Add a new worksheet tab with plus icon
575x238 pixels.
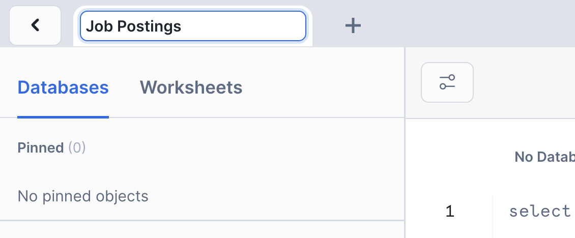(353, 25)
